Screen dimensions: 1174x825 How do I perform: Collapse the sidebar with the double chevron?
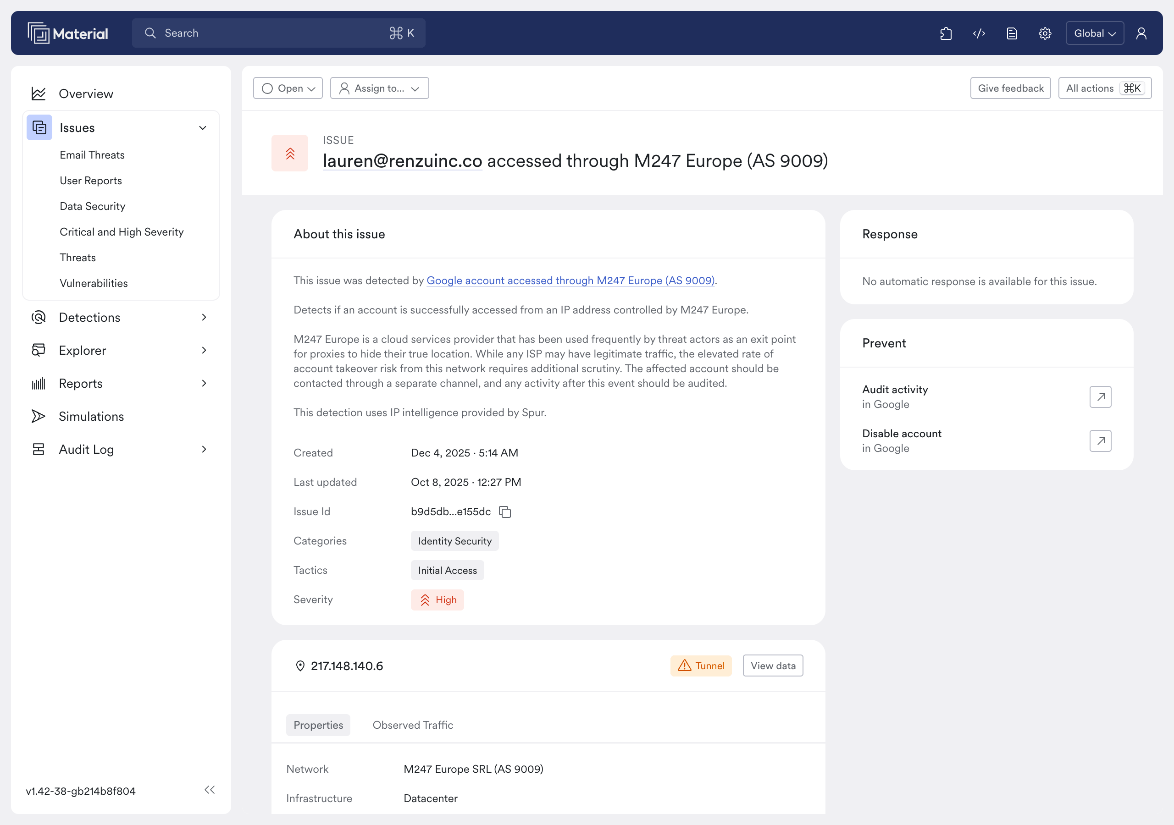209,790
